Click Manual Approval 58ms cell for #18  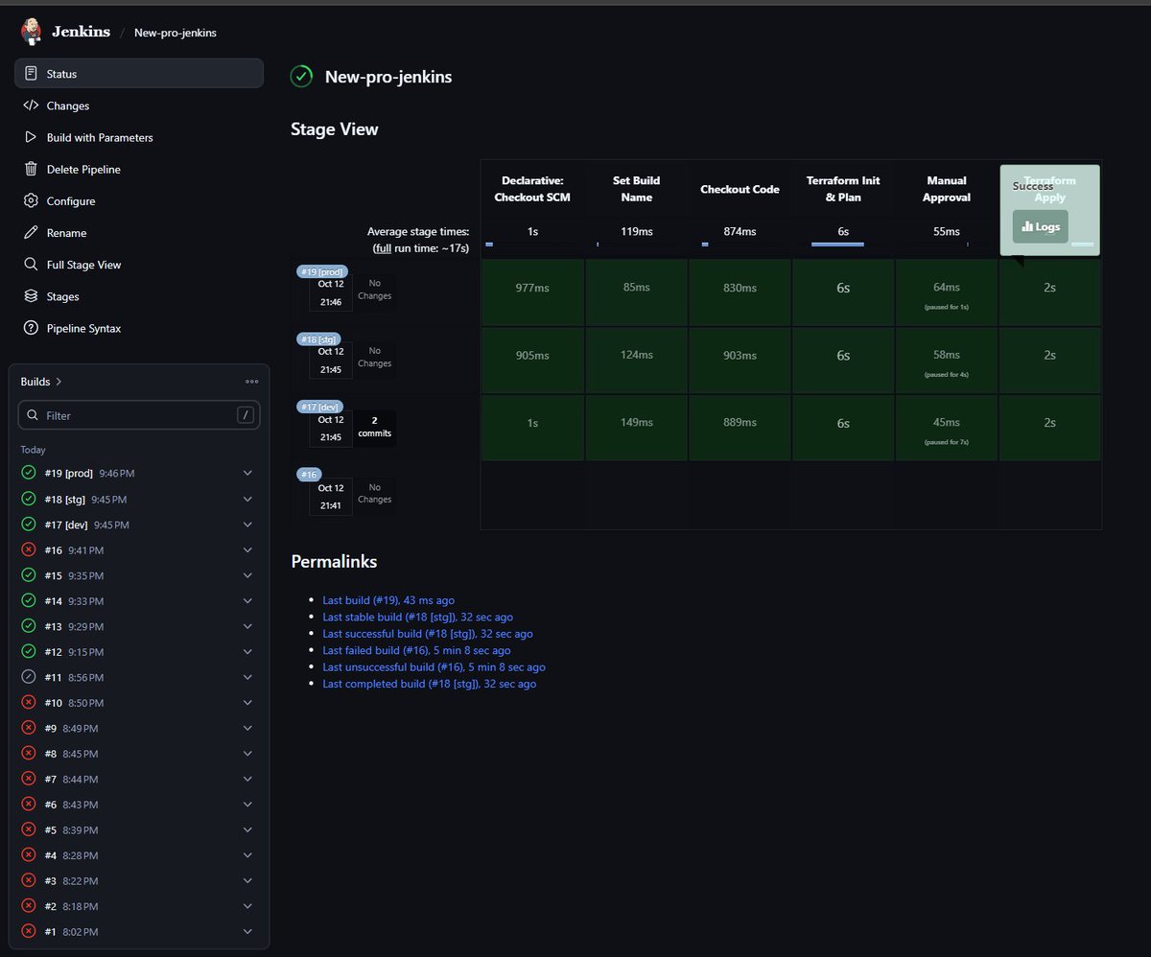pyautogui.click(x=946, y=361)
